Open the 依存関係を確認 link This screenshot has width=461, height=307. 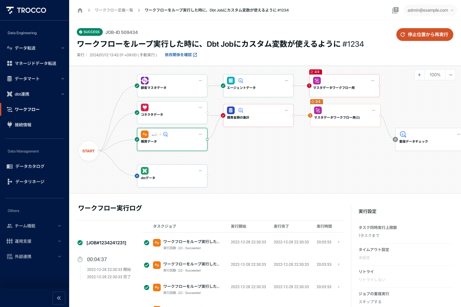(x=181, y=54)
